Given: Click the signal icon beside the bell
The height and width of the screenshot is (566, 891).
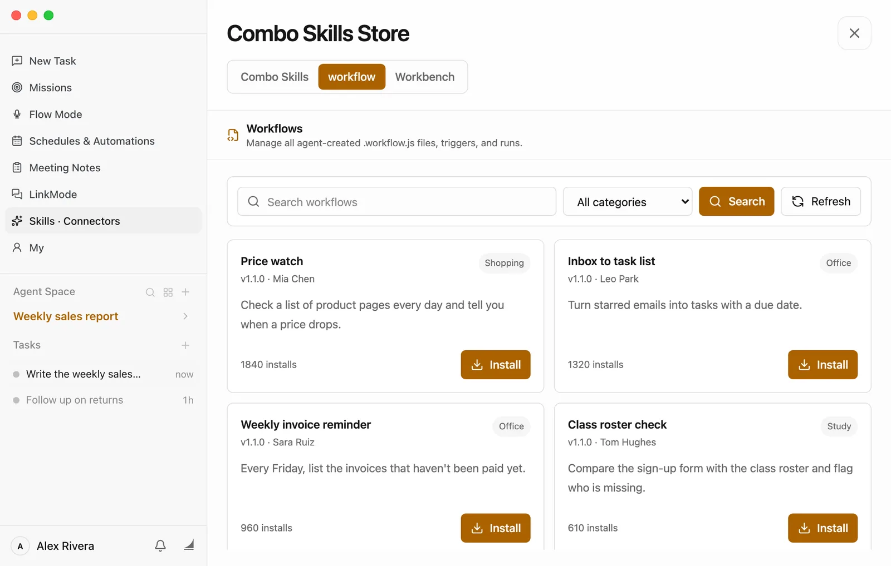Looking at the screenshot, I should point(189,545).
